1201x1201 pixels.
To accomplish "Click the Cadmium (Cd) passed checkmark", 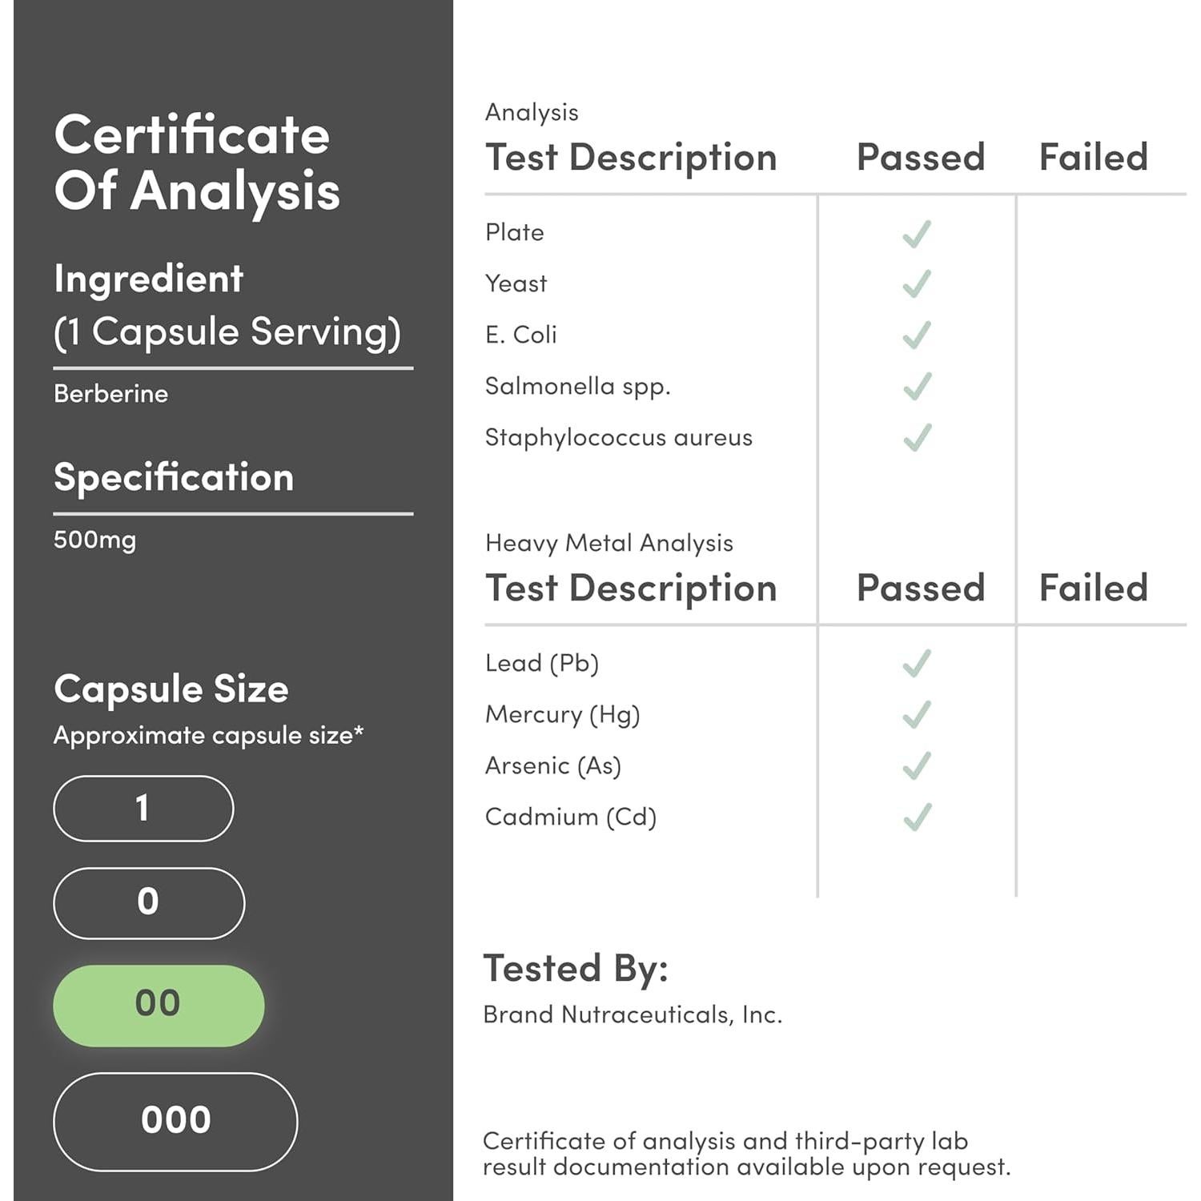I will tap(917, 817).
